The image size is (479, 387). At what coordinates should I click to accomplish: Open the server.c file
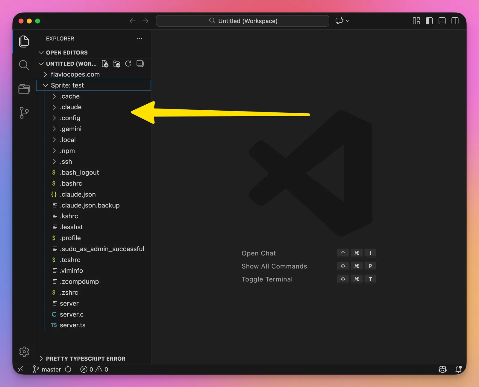(93, 314)
